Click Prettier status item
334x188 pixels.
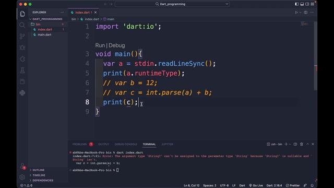click(x=293, y=185)
